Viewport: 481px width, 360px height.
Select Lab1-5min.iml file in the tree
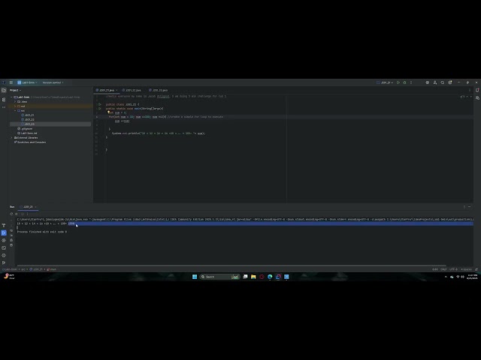[27, 133]
